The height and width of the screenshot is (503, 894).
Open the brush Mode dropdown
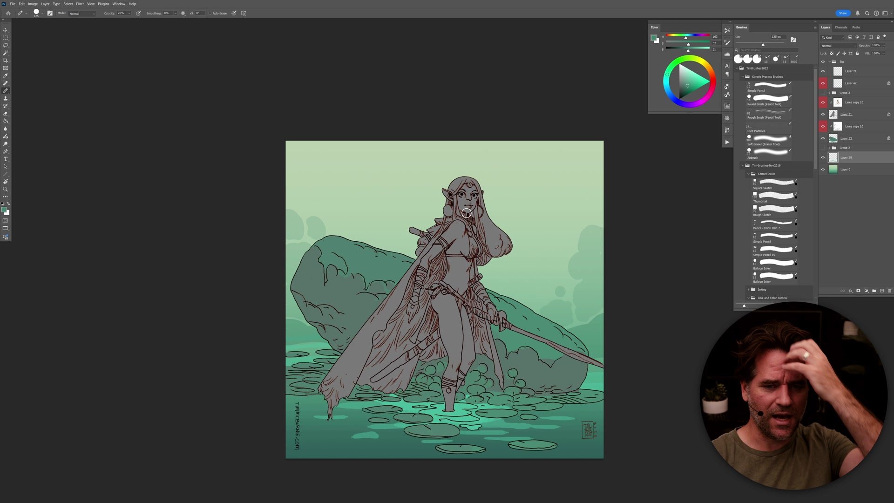pyautogui.click(x=82, y=14)
